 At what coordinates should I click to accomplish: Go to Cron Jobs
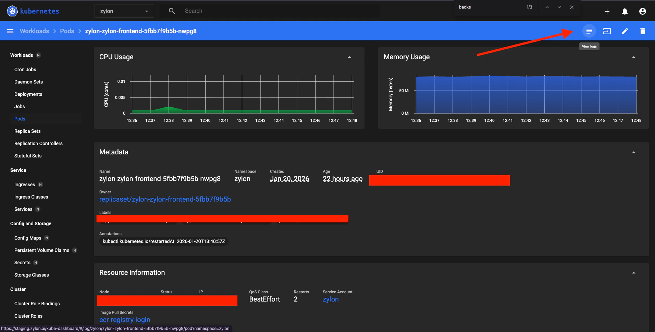25,69
